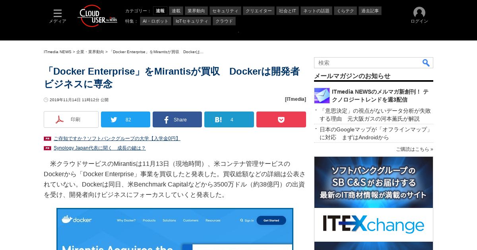Open 「意思決定」の視点がないデータ分析 article link

tap(375, 115)
